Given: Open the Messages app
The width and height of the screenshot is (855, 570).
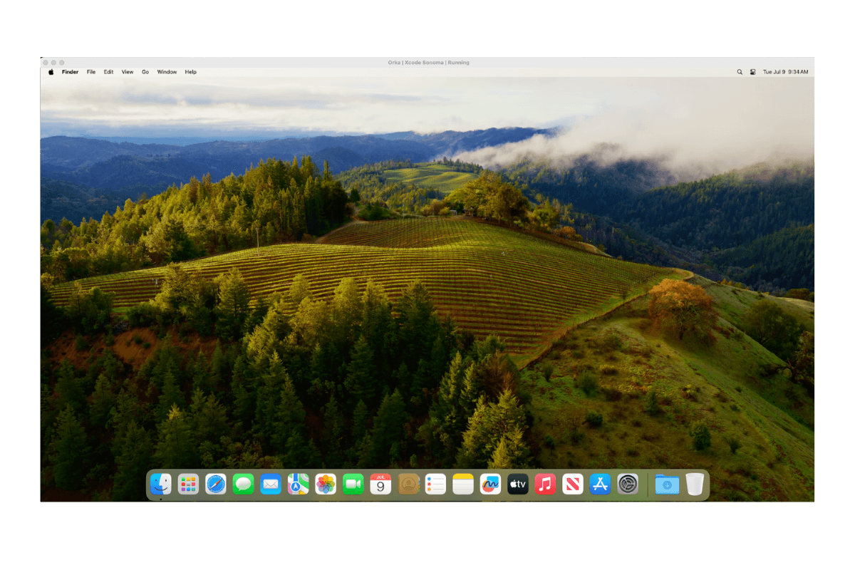Looking at the screenshot, I should click(x=244, y=484).
